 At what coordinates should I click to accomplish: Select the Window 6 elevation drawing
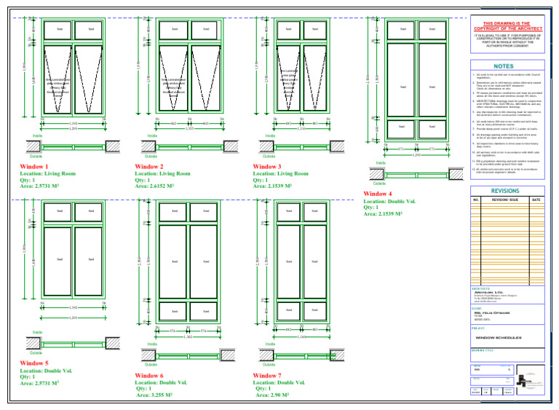point(188,261)
